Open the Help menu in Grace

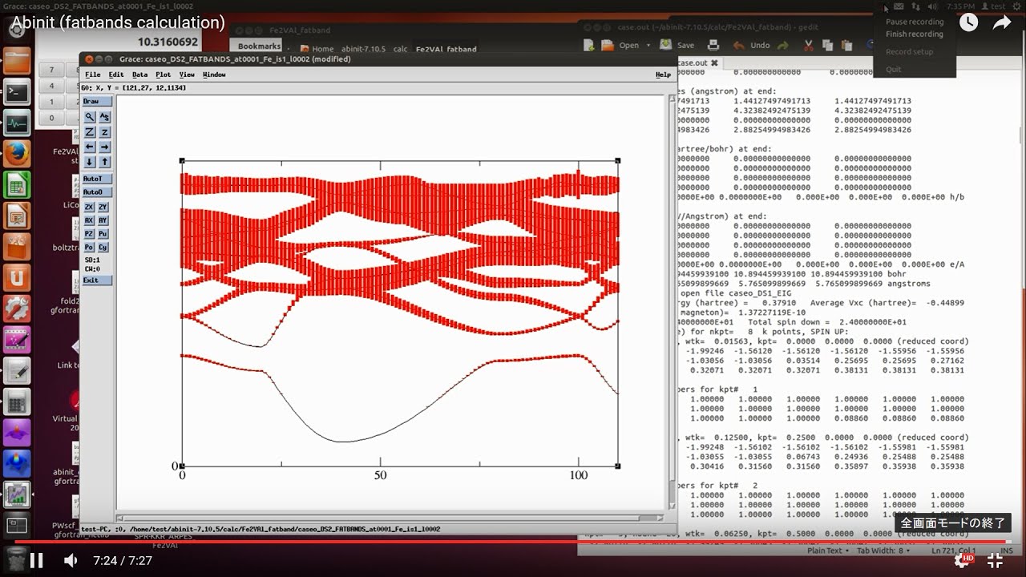[663, 75]
